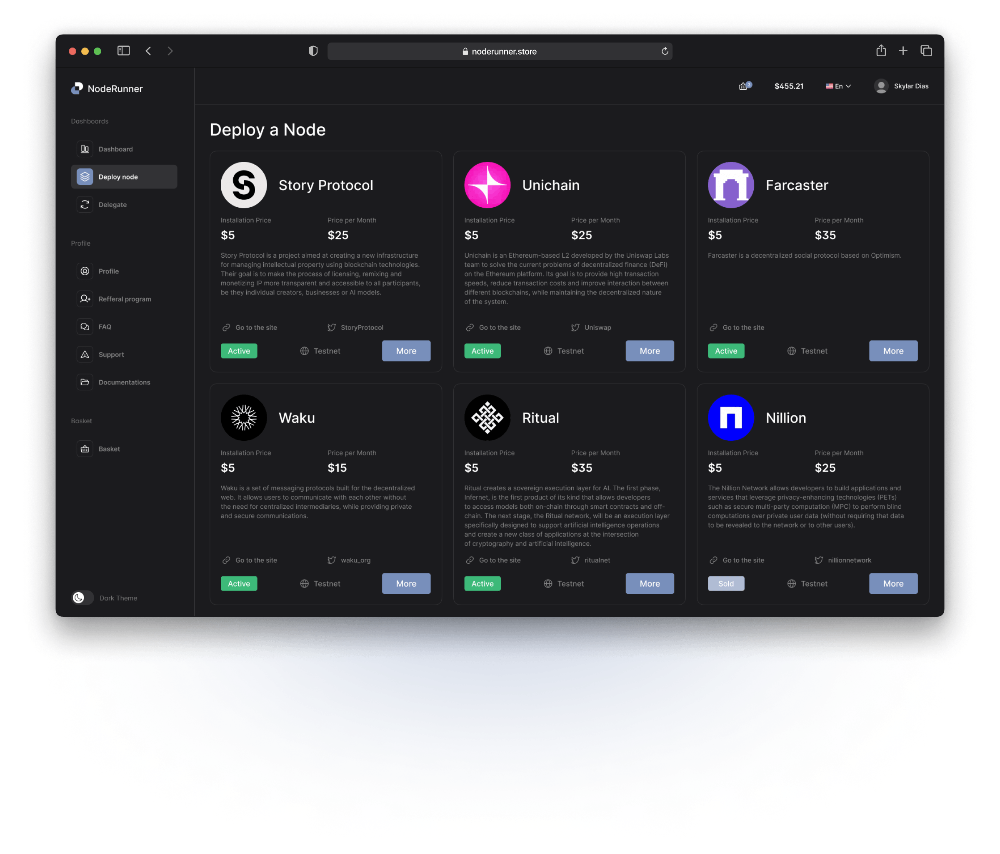Image resolution: width=1000 pixels, height=854 pixels.
Task: Click More on Waku card
Action: coord(406,583)
